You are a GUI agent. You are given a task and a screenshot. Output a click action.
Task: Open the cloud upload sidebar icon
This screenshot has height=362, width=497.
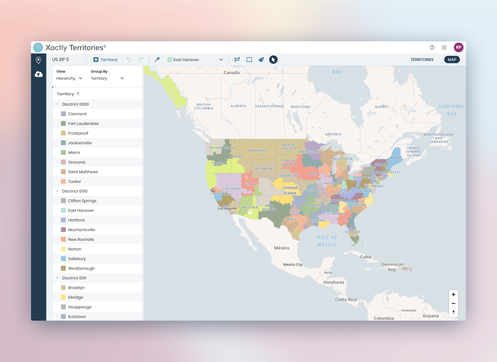(x=39, y=74)
